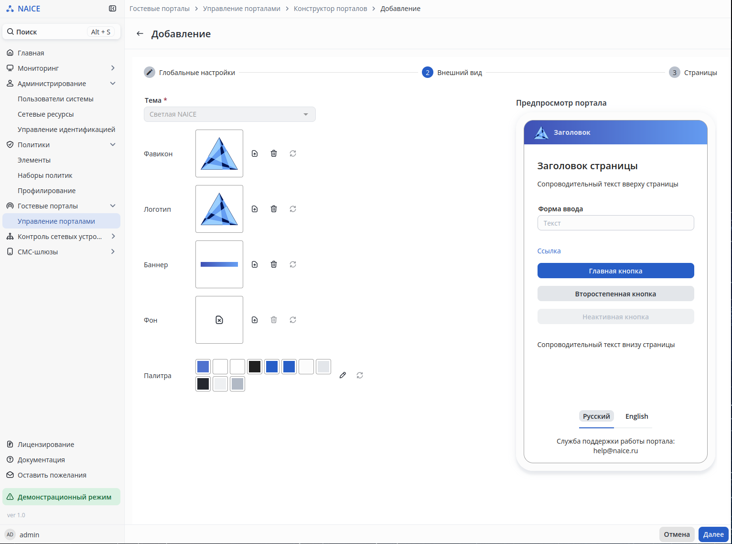Edit the palette with pencil icon
The image size is (732, 544).
coord(343,375)
